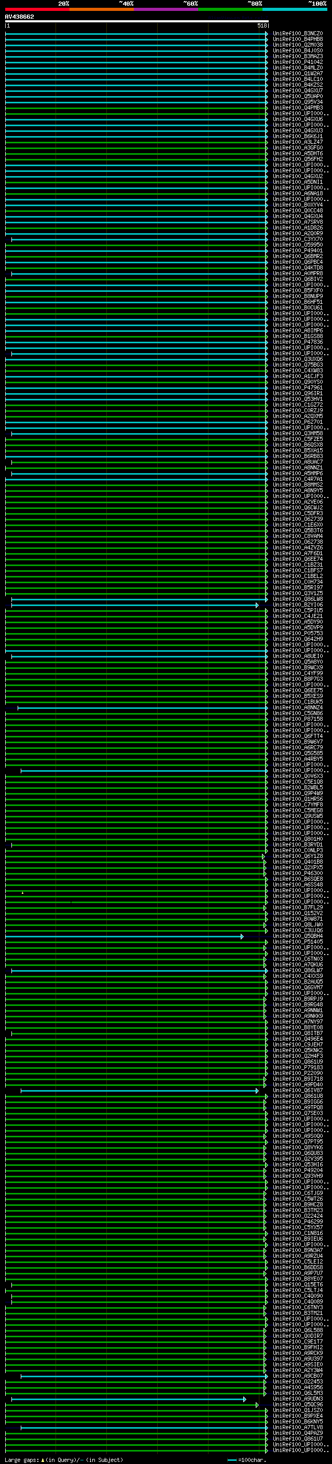Click UniRef100_C4Q090 label
Screen dimensions: 332x1464
click(298, 1296)
